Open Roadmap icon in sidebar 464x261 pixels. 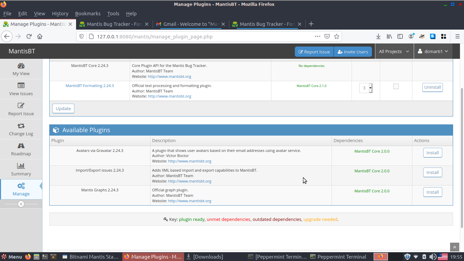click(x=21, y=146)
